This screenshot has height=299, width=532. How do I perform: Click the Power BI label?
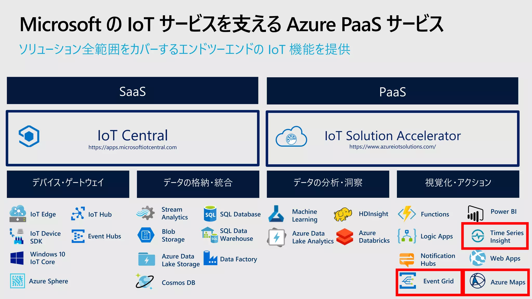tap(503, 212)
